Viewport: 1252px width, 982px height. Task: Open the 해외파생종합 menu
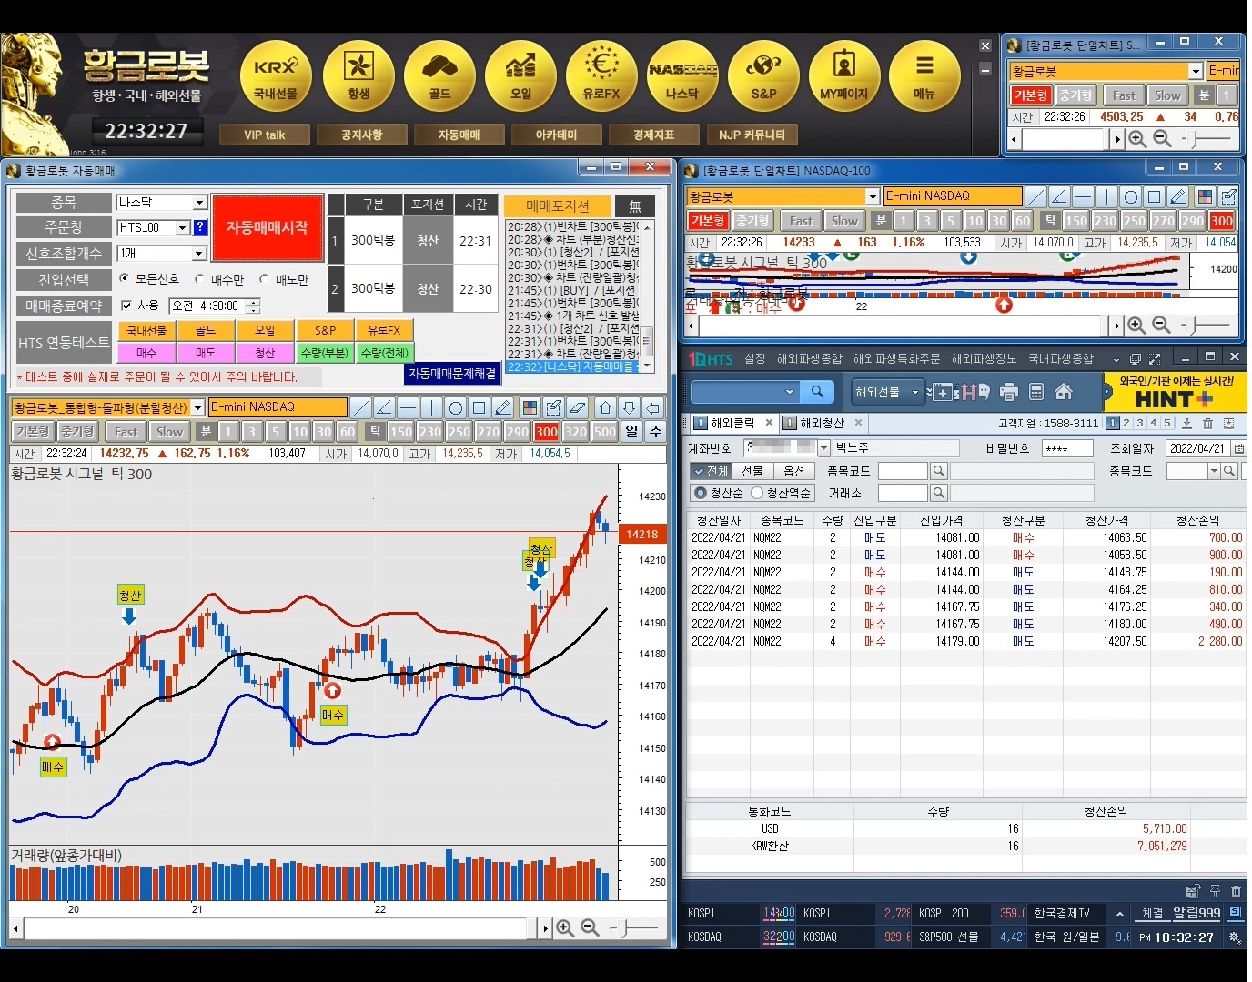click(809, 358)
